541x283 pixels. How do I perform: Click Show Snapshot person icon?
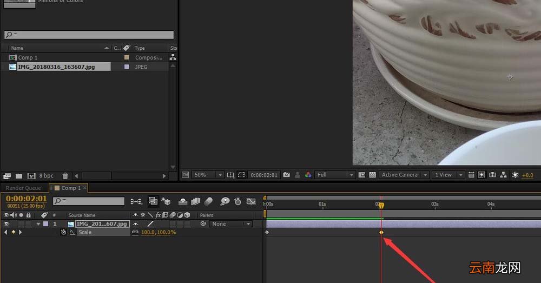click(x=298, y=175)
